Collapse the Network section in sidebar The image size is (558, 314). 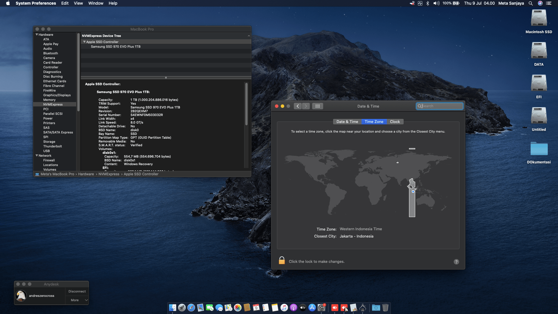(x=37, y=156)
